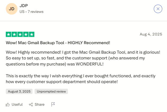
Task: Click the "Unprompted review" tag
Action: pyautogui.click(x=51, y=91)
